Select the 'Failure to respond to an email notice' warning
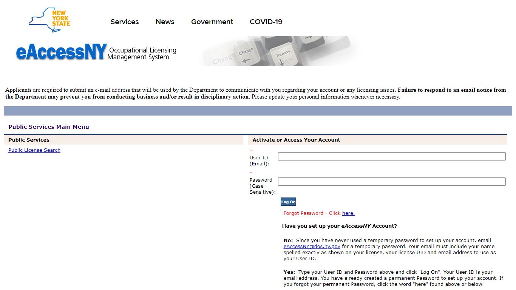Image resolution: width=516 pixels, height=290 pixels. tap(255, 93)
